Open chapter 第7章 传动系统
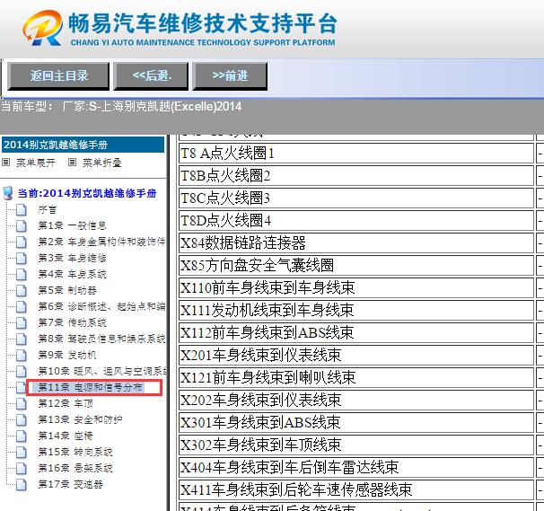Image resolution: width=544 pixels, height=511 pixels. (x=72, y=322)
